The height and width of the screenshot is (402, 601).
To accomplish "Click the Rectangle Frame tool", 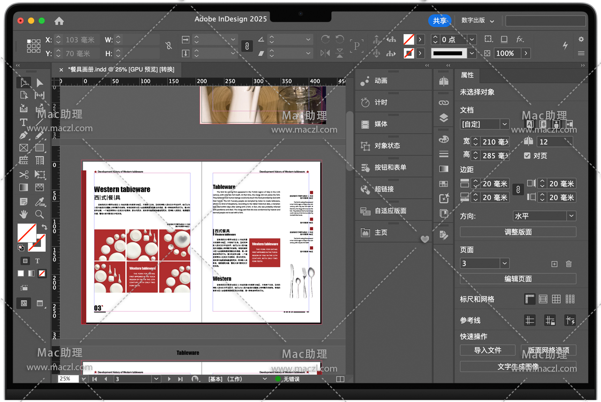I will [x=23, y=148].
